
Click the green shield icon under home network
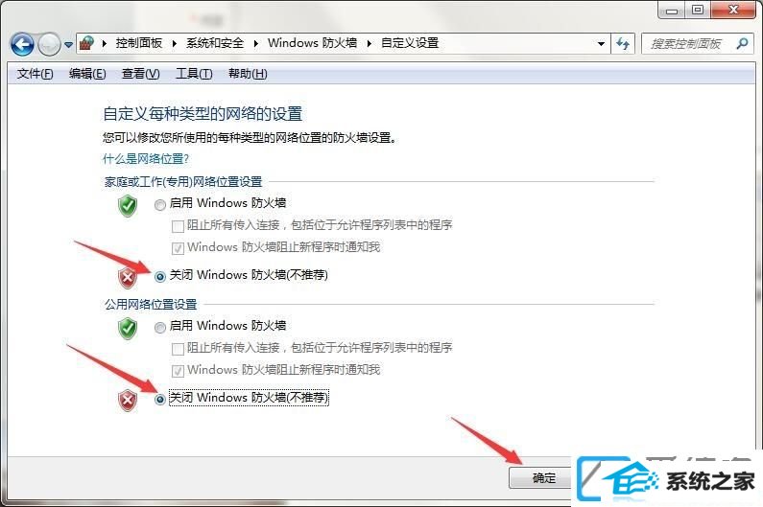pyautogui.click(x=128, y=206)
